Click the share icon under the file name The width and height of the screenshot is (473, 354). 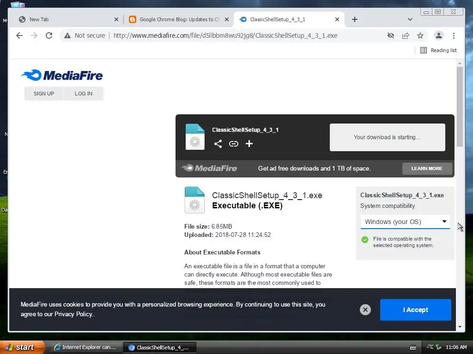pos(218,144)
